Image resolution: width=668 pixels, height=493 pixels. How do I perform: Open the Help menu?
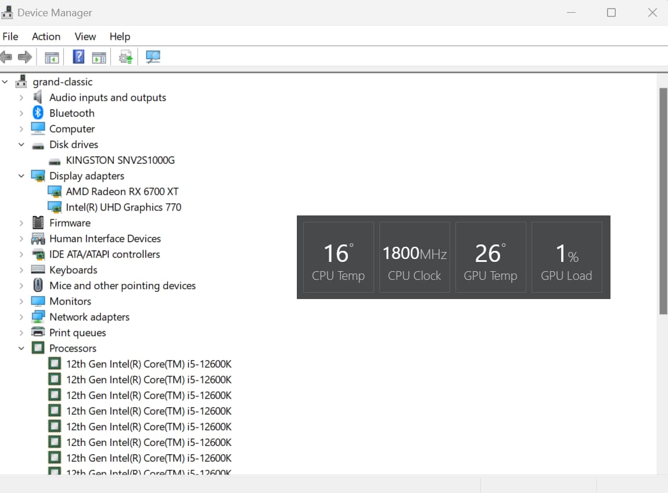coord(120,37)
